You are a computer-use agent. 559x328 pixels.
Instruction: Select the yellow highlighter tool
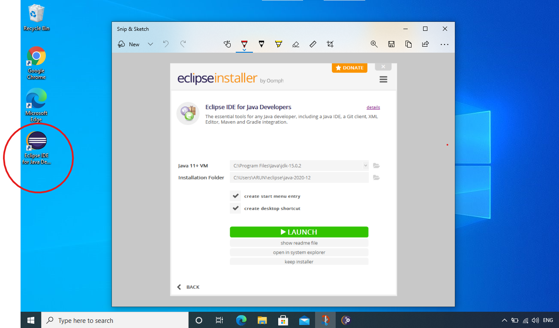279,43
